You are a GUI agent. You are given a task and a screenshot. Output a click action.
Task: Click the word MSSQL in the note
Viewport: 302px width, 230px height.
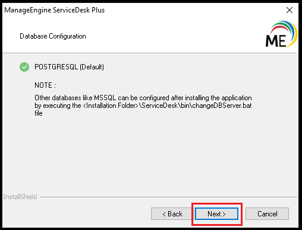(x=105, y=98)
